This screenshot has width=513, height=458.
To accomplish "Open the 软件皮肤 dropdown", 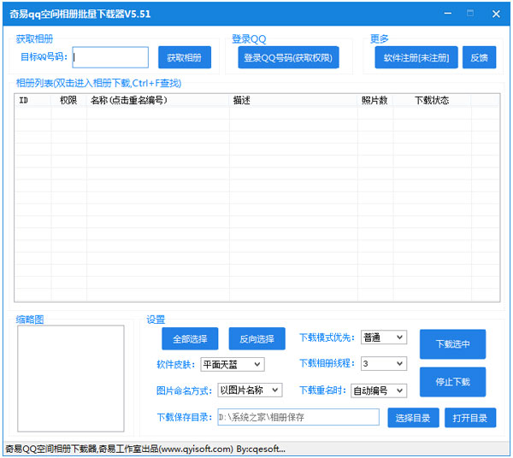I will pos(233,364).
